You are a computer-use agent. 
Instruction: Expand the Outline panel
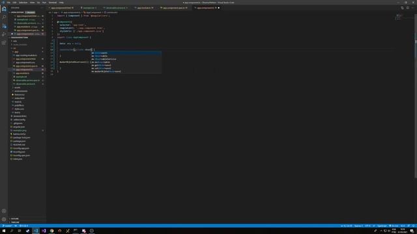15,219
